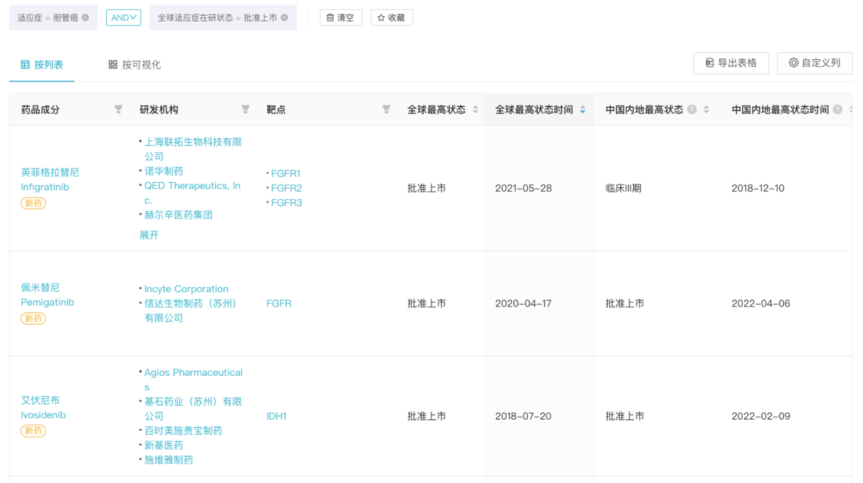The image size is (863, 483).
Task: Open drug 英菲格拉替尼 Infigratinib
Action: tap(50, 180)
